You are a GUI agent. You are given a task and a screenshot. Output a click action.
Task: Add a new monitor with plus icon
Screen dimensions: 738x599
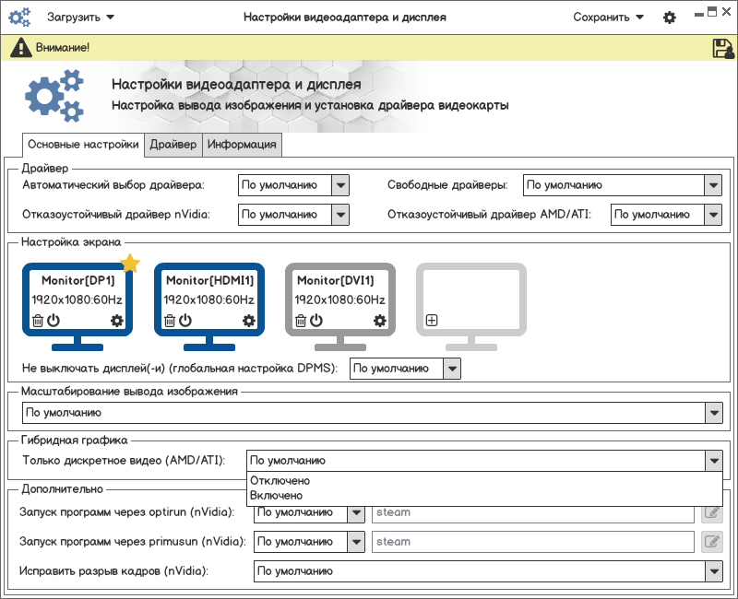click(x=432, y=320)
